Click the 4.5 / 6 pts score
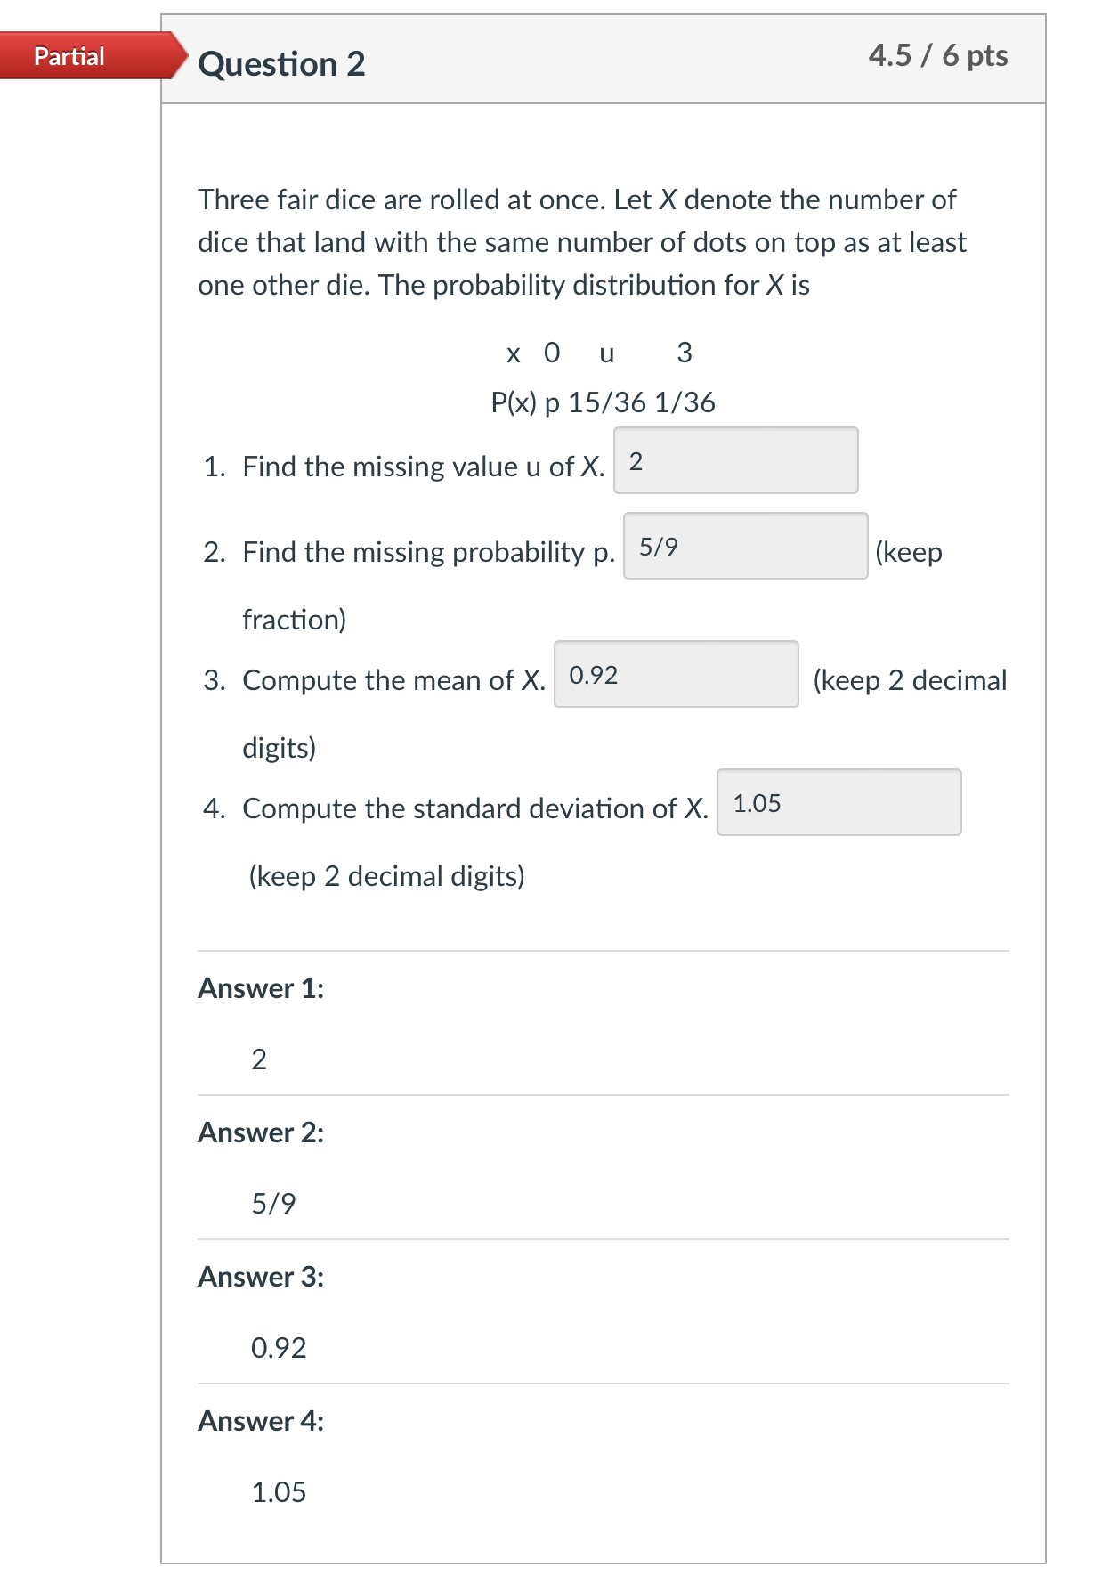1110x1583 pixels. click(939, 55)
